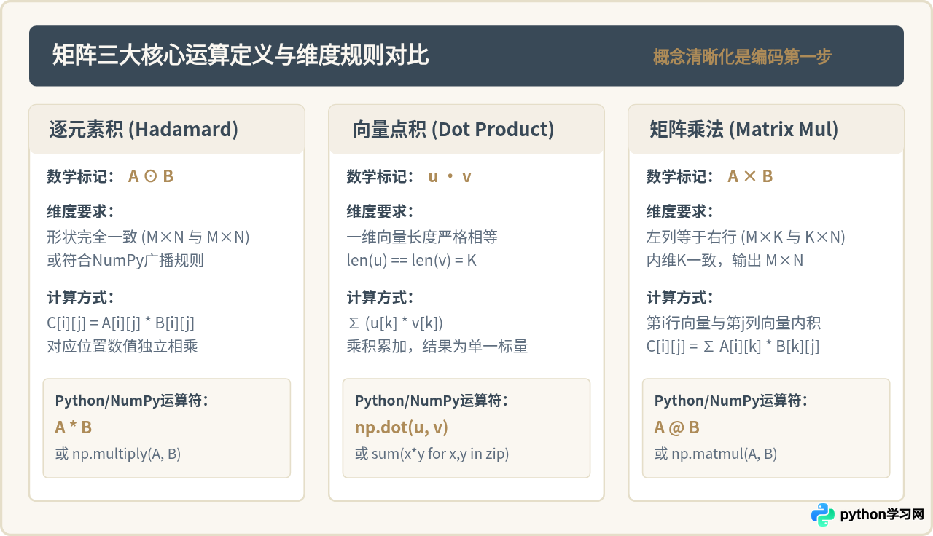
Task: Click the text 或 np.multiply(A, B)
Action: coord(118,454)
